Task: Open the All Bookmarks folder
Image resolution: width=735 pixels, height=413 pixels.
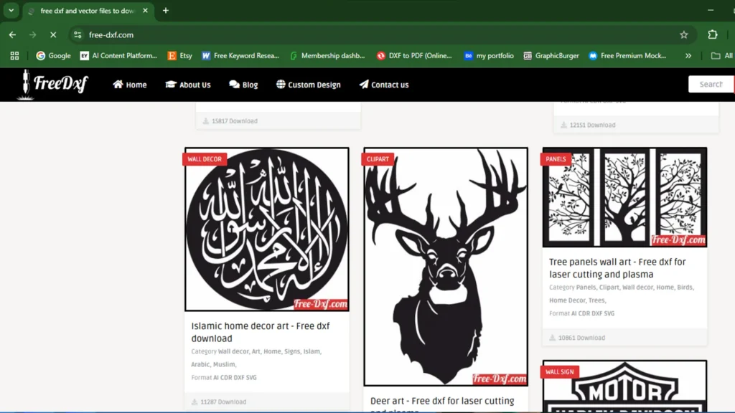Action: point(721,55)
